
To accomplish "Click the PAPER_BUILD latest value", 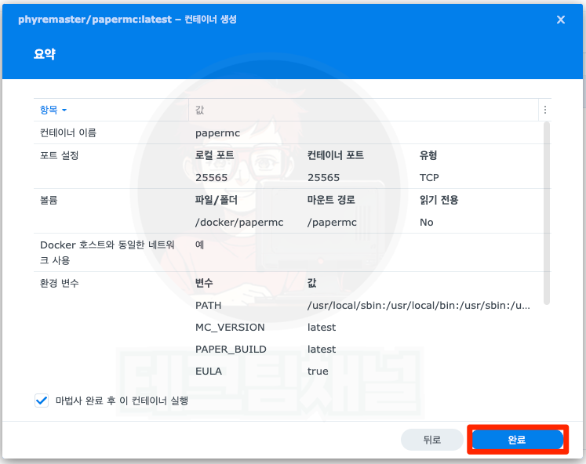I will click(322, 350).
